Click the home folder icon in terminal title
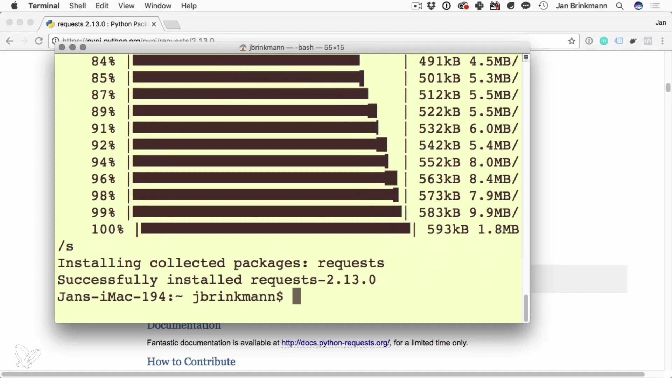The width and height of the screenshot is (672, 378). 243,48
